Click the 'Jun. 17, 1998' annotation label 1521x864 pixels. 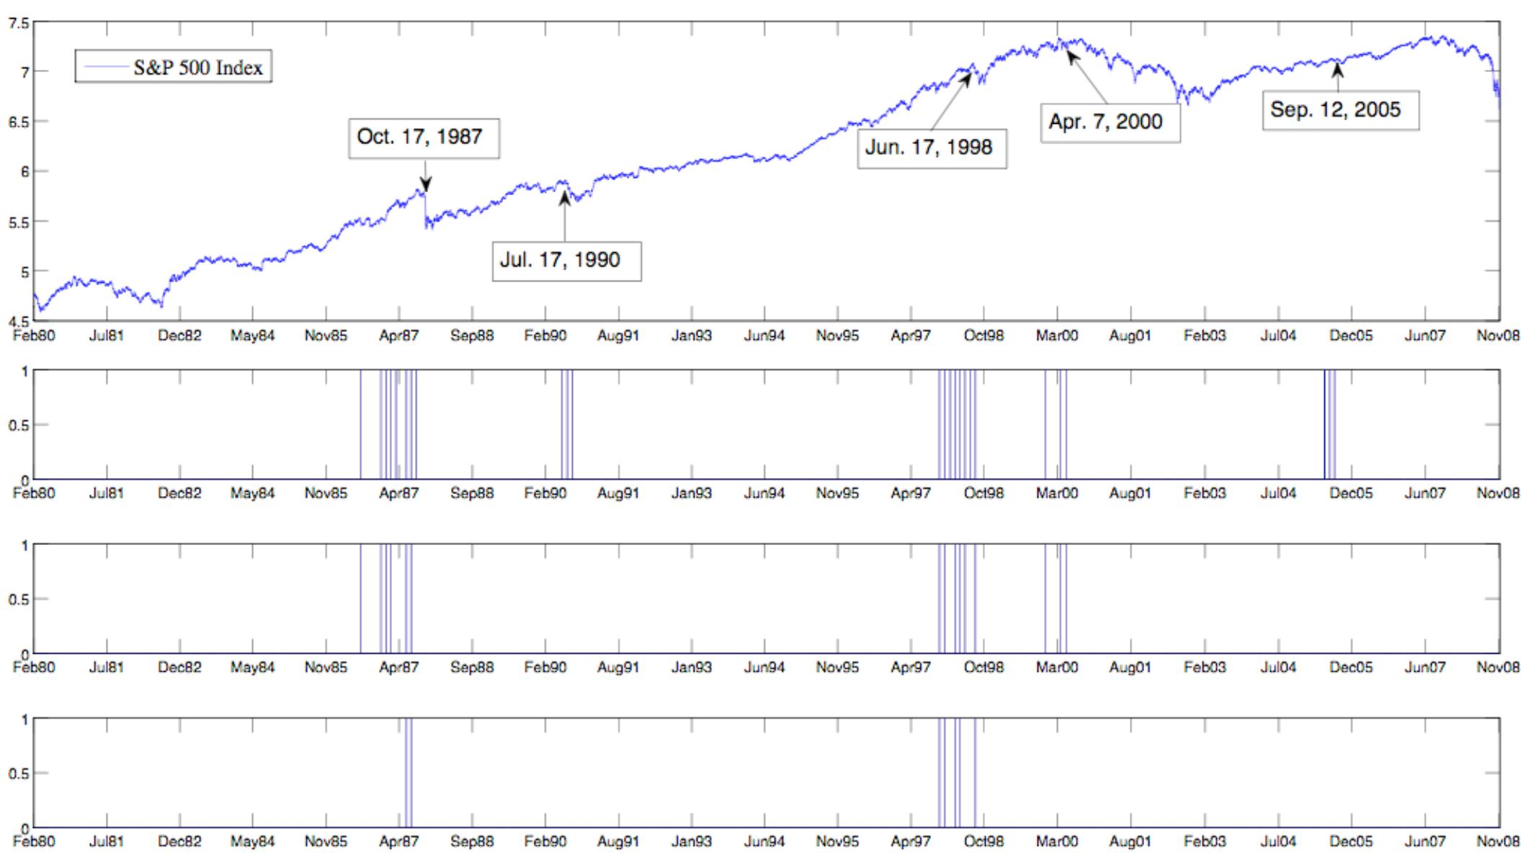pos(931,148)
